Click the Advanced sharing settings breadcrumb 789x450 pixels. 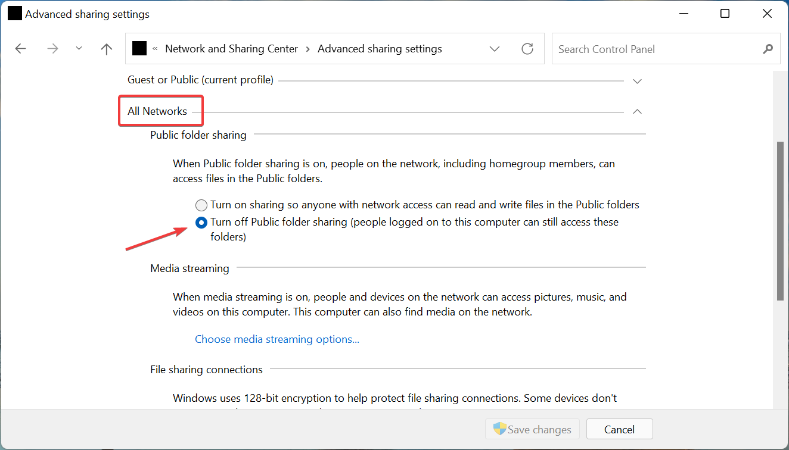380,48
